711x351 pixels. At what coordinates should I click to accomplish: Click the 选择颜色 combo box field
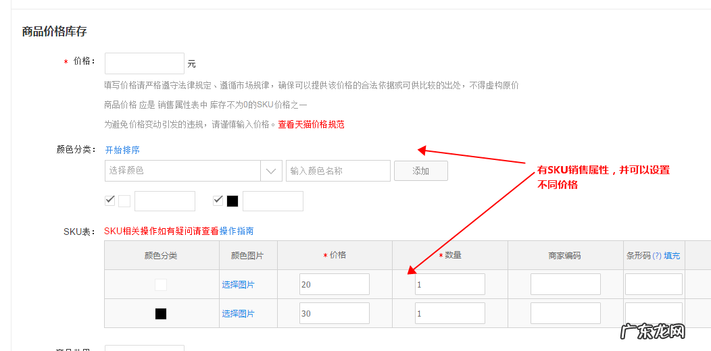pos(182,171)
